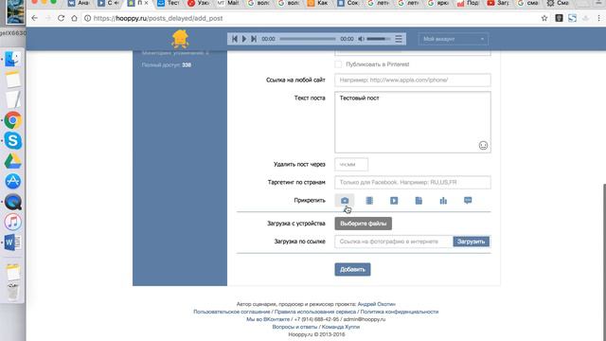Click the speech-bubble attach icon
This screenshot has width=606, height=341.
(468, 200)
